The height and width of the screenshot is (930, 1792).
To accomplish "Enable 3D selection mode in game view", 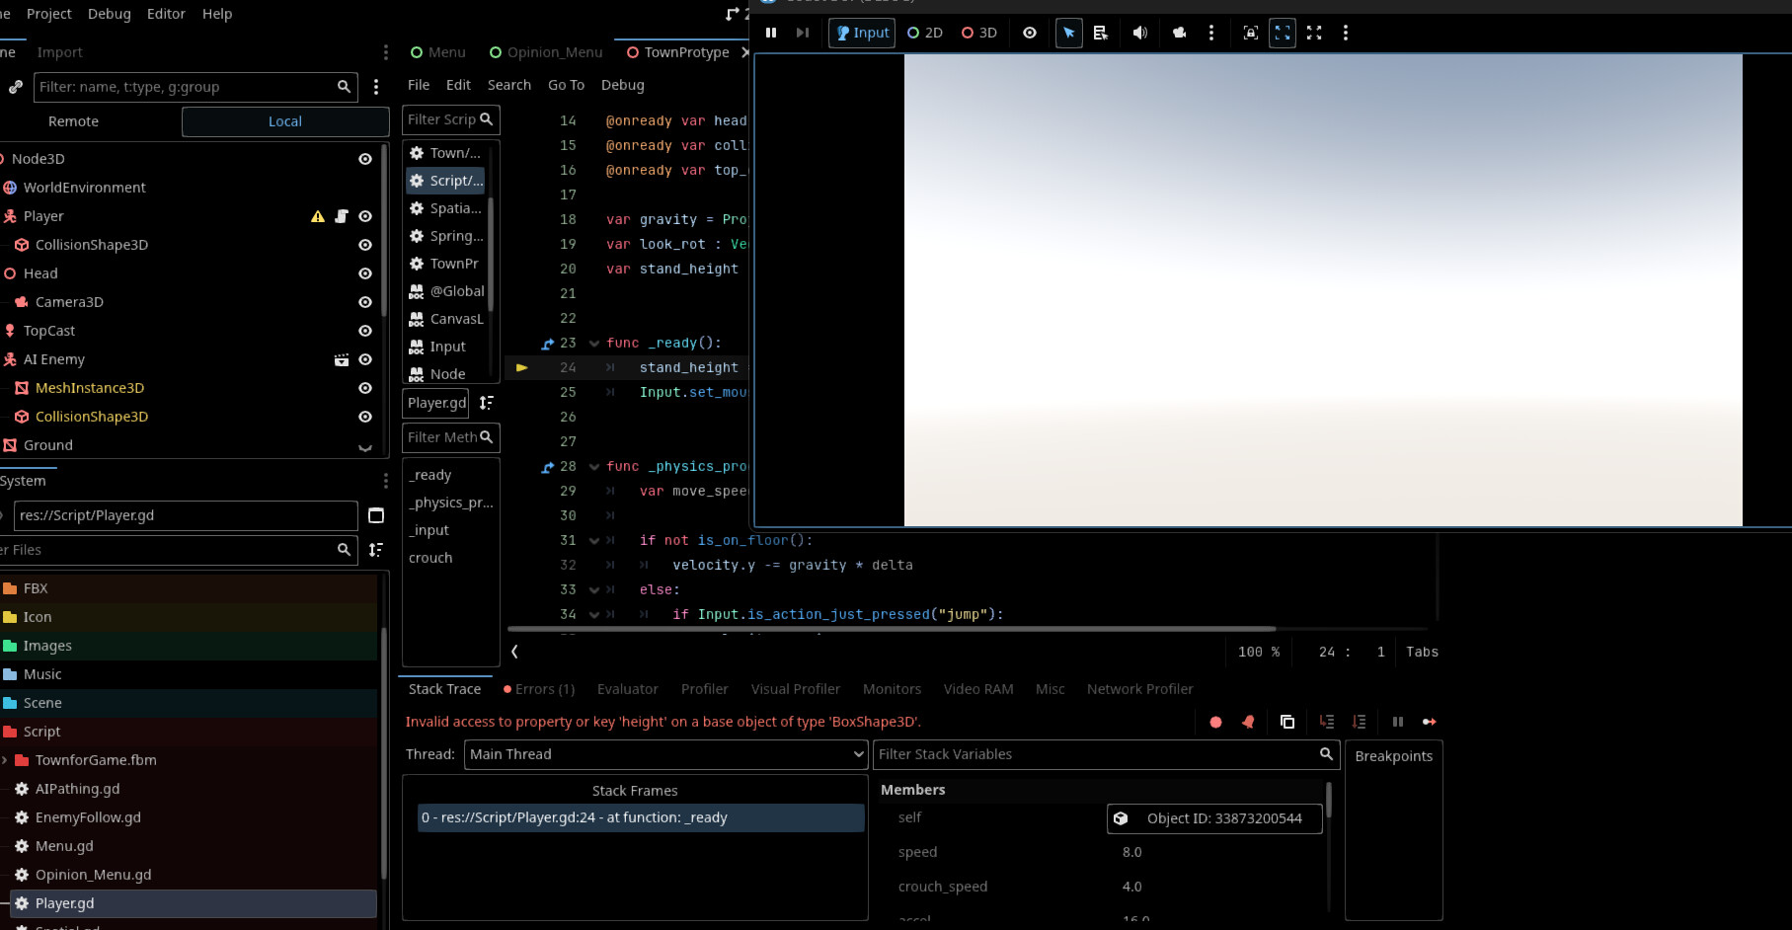I will point(979,33).
